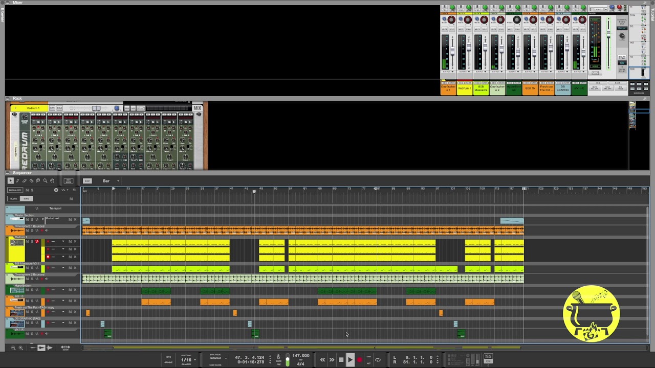Click the yellow Redrum clip on the first lane

pos(171,243)
